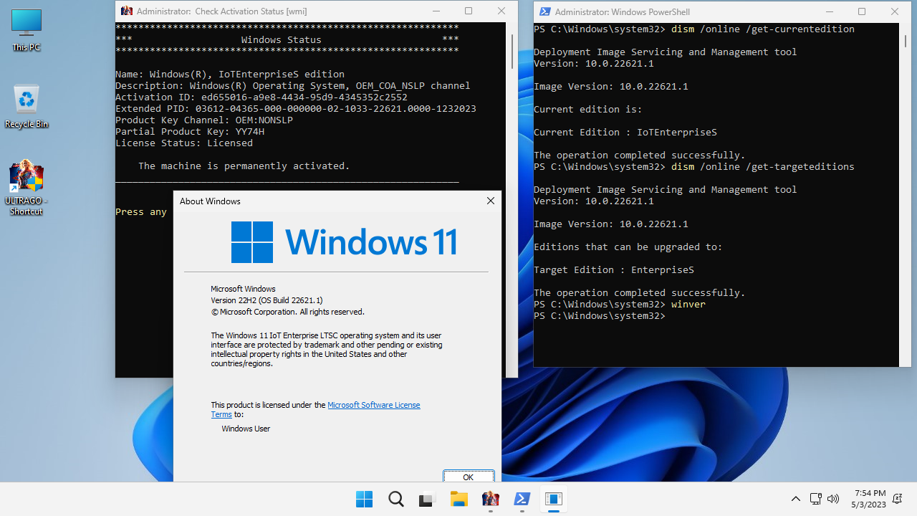Click 'Target Edition : EnterpriseS' in PowerShell

point(614,269)
